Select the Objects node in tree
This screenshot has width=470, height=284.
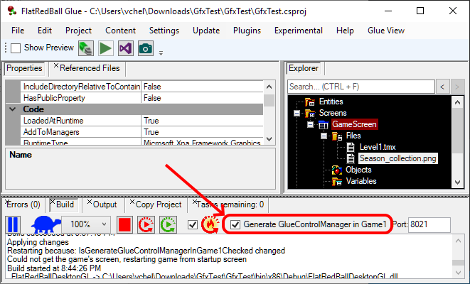pyautogui.click(x=358, y=170)
